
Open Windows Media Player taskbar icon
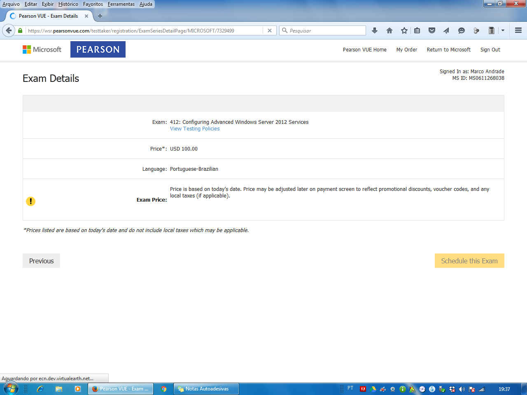78,389
